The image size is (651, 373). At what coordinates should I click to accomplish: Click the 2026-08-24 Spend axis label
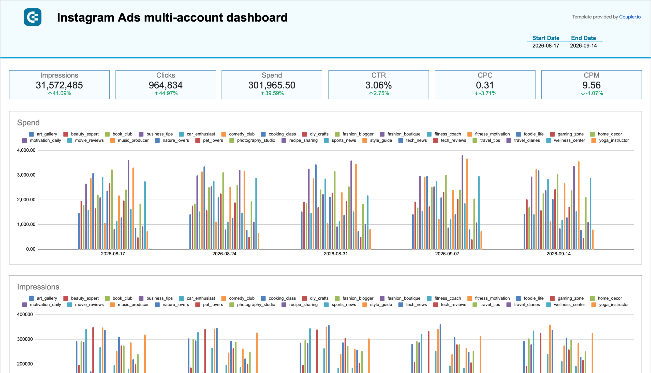224,254
